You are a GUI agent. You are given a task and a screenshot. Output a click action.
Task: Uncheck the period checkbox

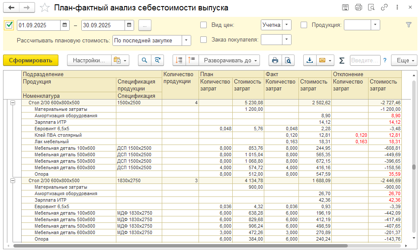tap(9, 25)
